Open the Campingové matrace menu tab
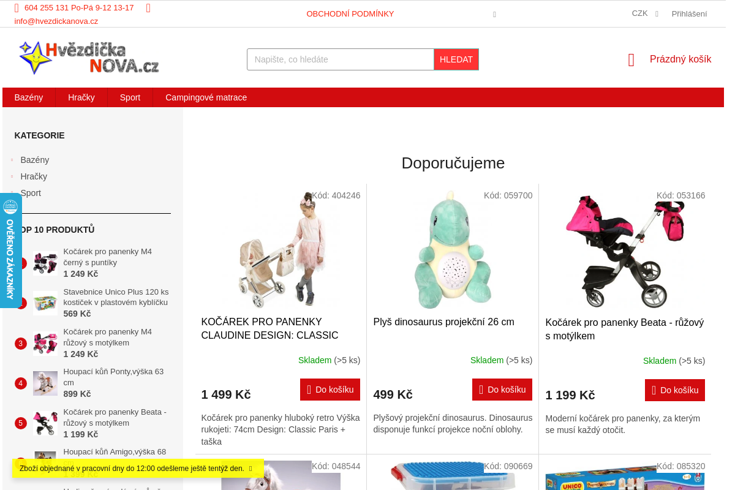The image size is (735, 490). tap(206, 97)
